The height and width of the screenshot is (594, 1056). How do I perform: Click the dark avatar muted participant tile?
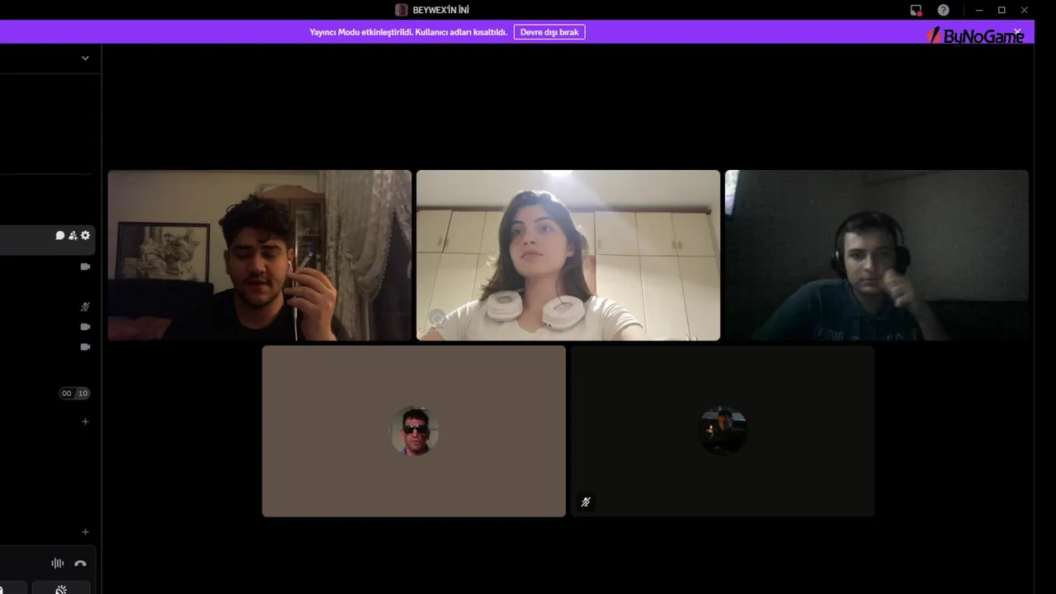coord(723,431)
